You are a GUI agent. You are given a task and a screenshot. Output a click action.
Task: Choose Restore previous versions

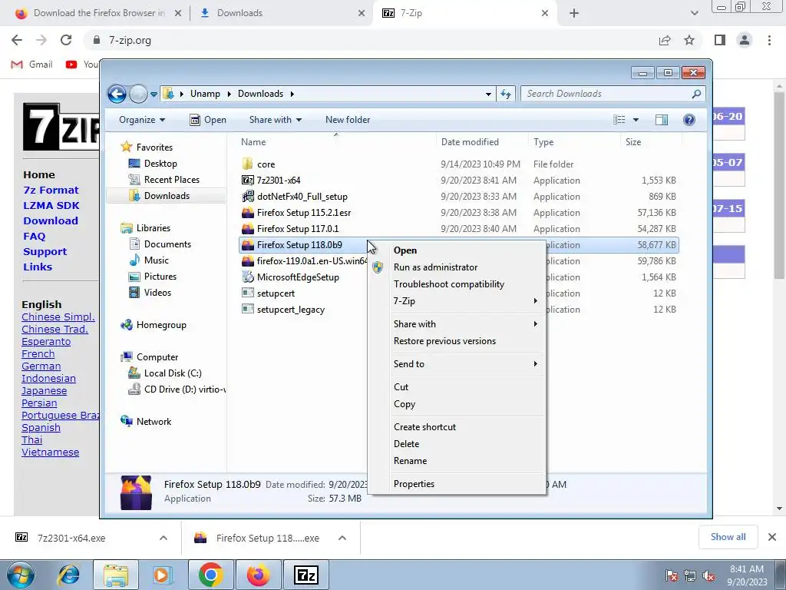coord(466,340)
